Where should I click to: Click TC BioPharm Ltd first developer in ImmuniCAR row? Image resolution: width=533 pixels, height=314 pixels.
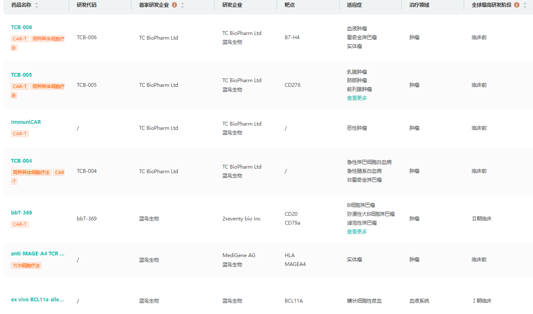[158, 128]
